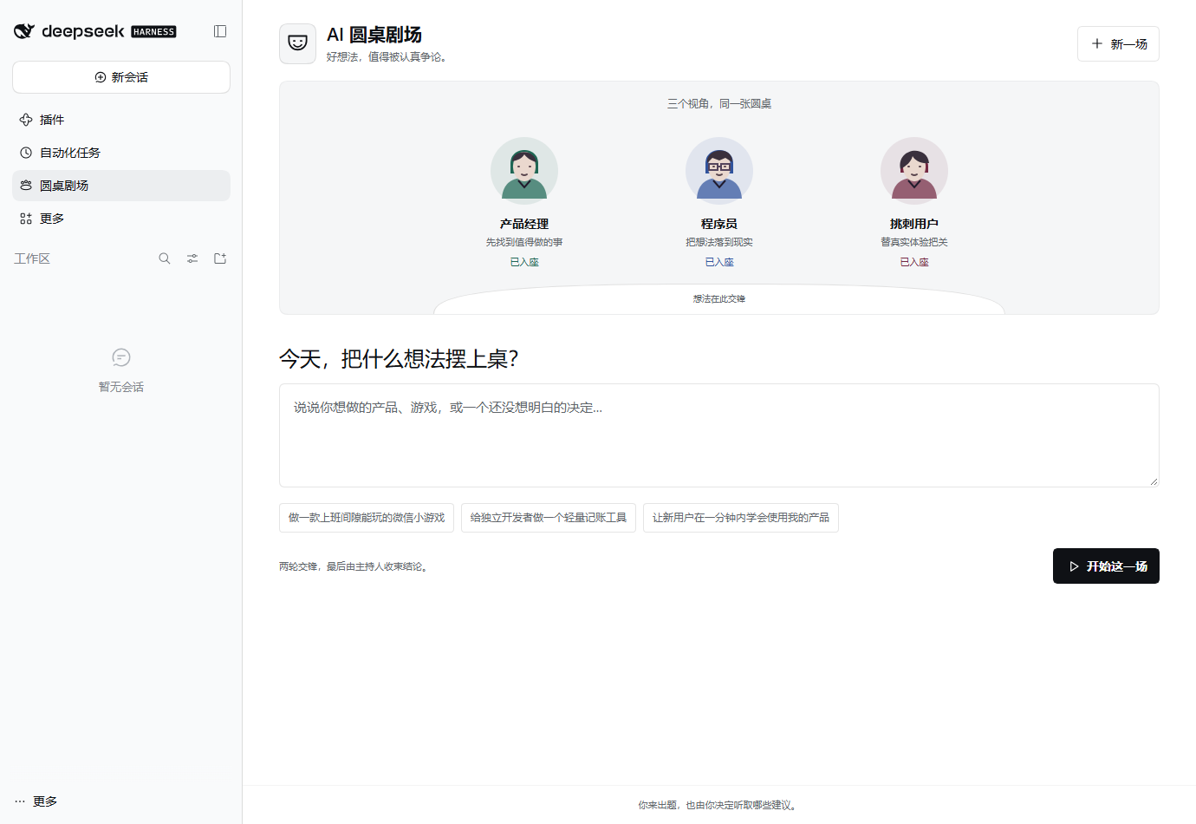Choose the 微信小游戏 suggestion chip
This screenshot has width=1196, height=824.
pos(367,518)
